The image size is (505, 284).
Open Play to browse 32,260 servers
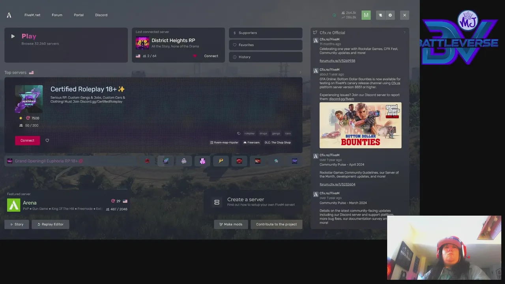[66, 45]
